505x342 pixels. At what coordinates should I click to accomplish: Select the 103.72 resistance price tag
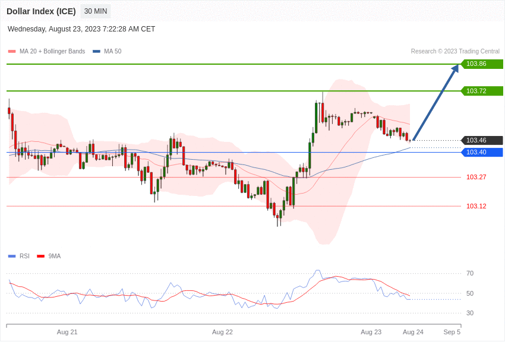pos(482,91)
